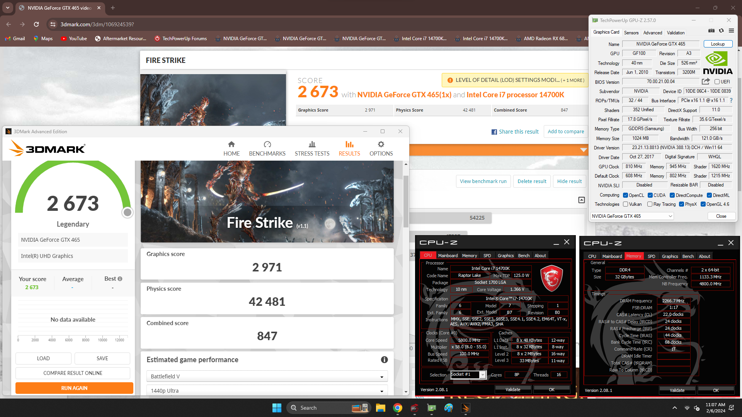The image size is (742, 417).
Task: Toggle the Vulkan checkbox
Action: (625, 204)
